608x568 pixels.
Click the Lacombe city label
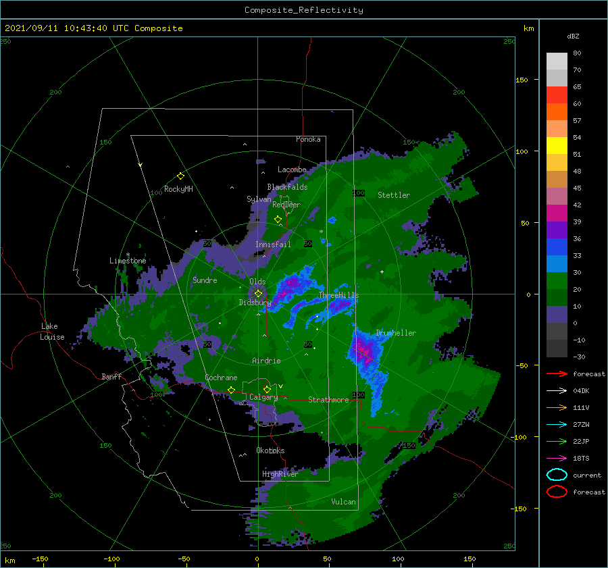pyautogui.click(x=292, y=170)
